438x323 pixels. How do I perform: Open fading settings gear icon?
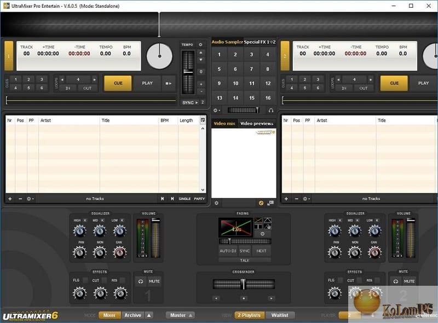(x=263, y=234)
